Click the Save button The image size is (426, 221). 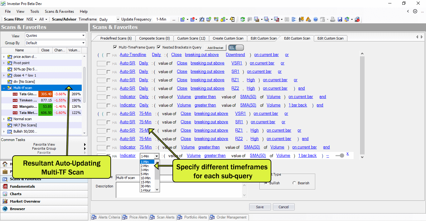260,207
